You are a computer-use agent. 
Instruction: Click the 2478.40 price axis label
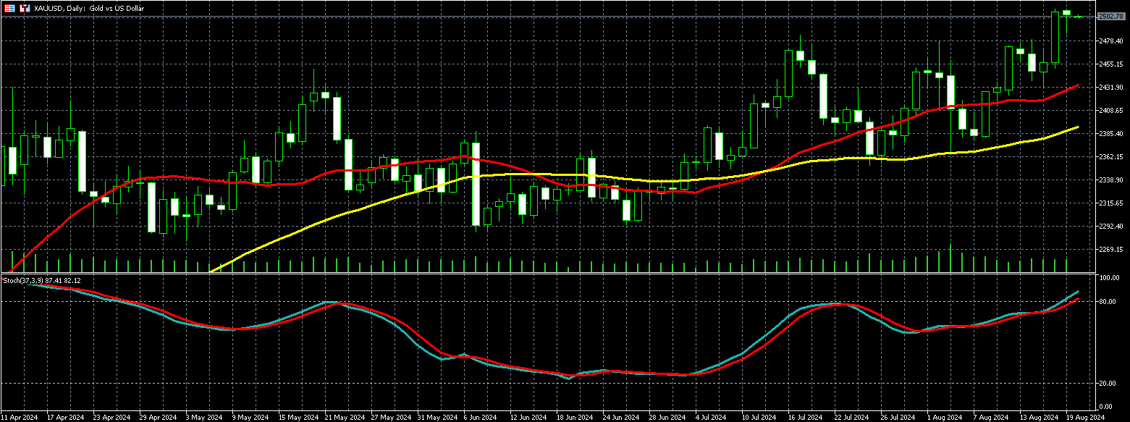point(1110,41)
